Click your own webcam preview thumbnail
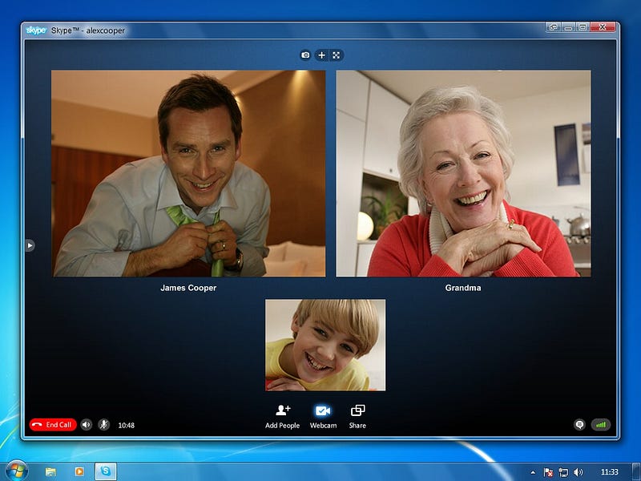 coord(325,346)
